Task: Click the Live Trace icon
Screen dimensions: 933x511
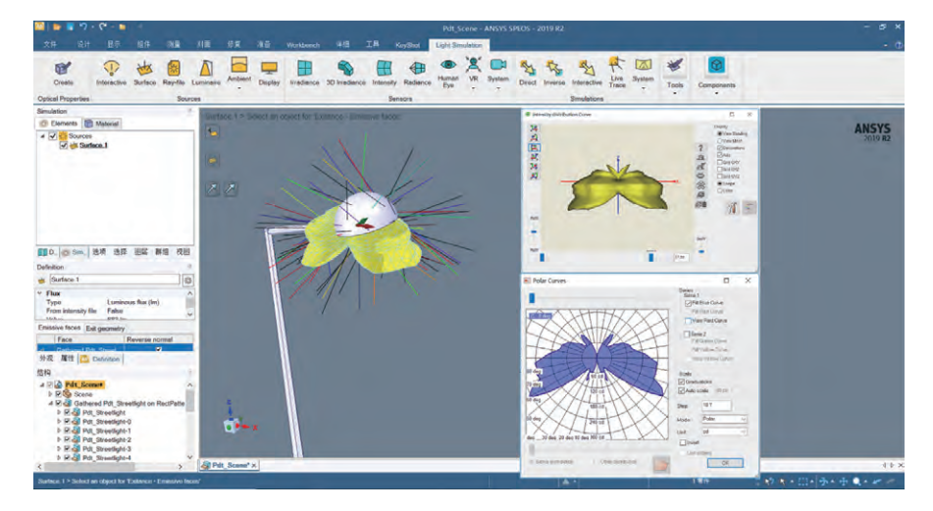Action: click(x=616, y=69)
